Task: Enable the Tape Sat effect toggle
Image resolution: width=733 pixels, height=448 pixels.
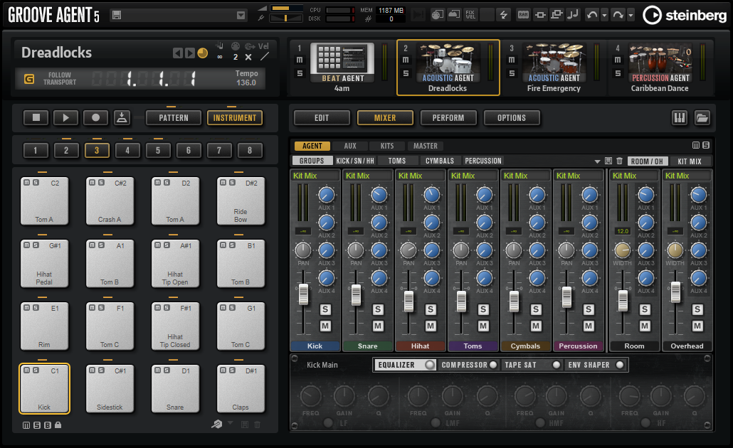Action: (x=557, y=365)
